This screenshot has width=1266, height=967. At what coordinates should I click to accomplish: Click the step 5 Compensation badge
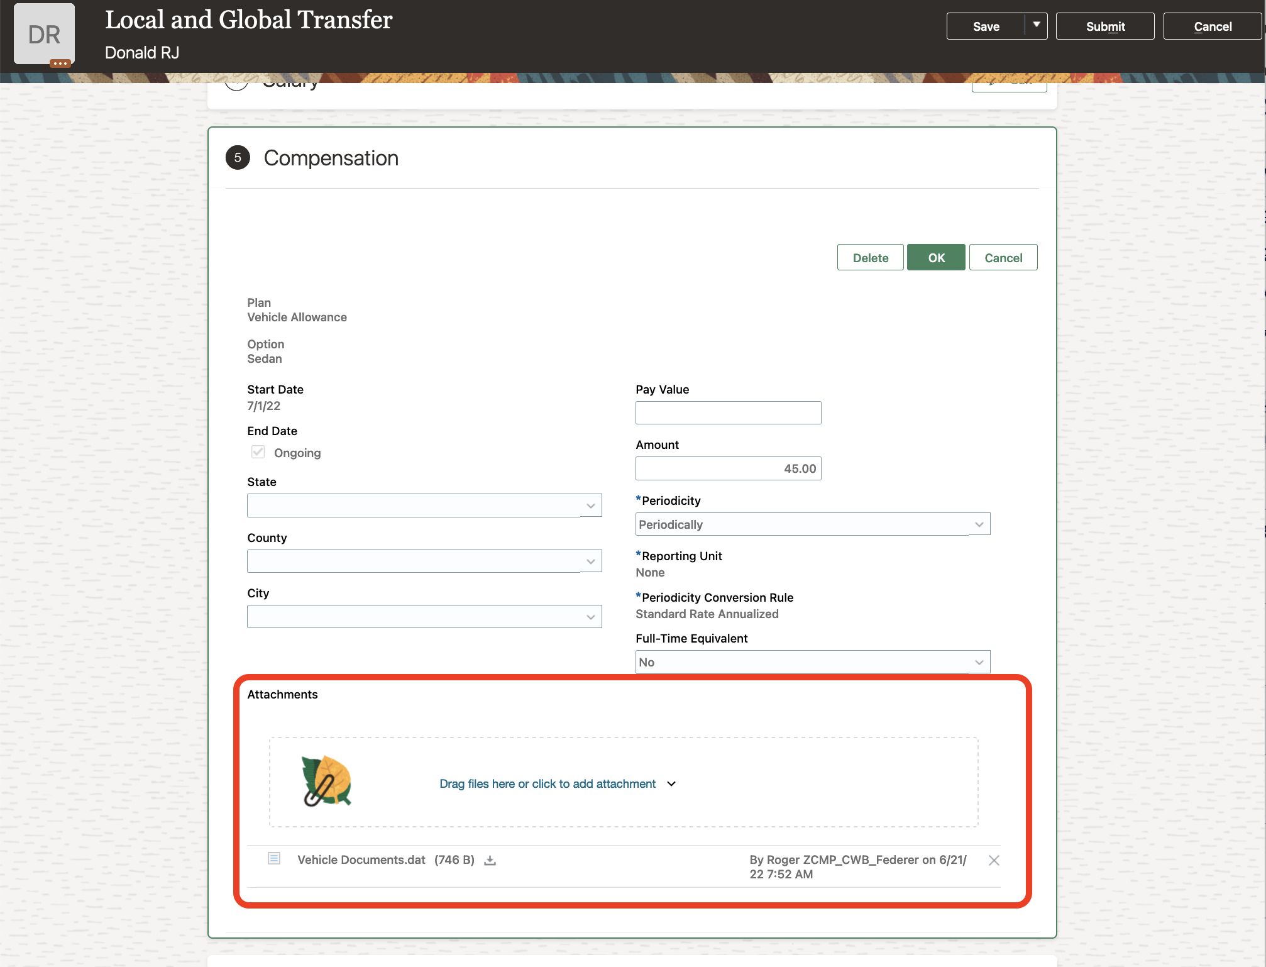(238, 158)
